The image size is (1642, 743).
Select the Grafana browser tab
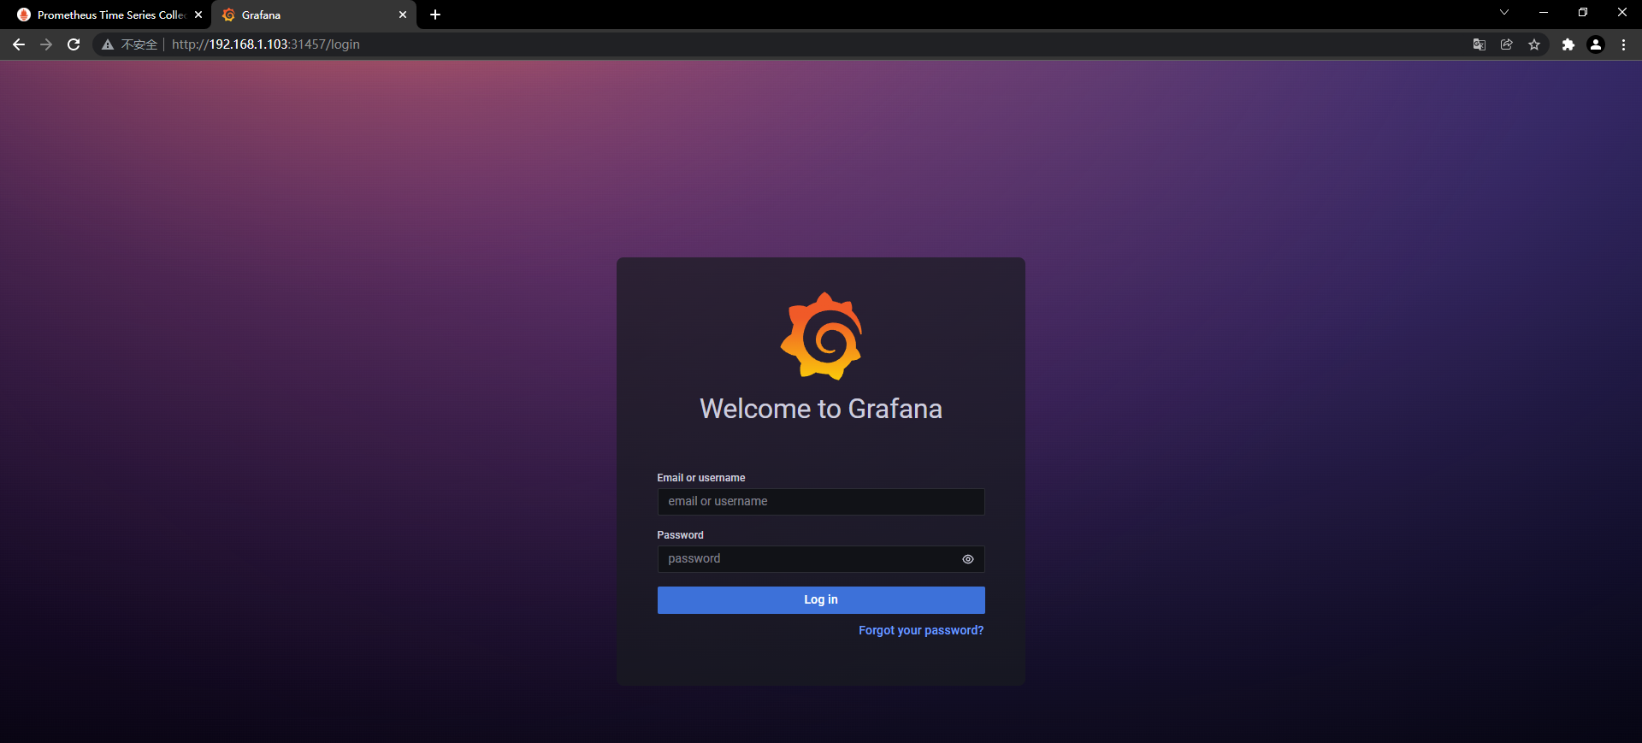[313, 15]
